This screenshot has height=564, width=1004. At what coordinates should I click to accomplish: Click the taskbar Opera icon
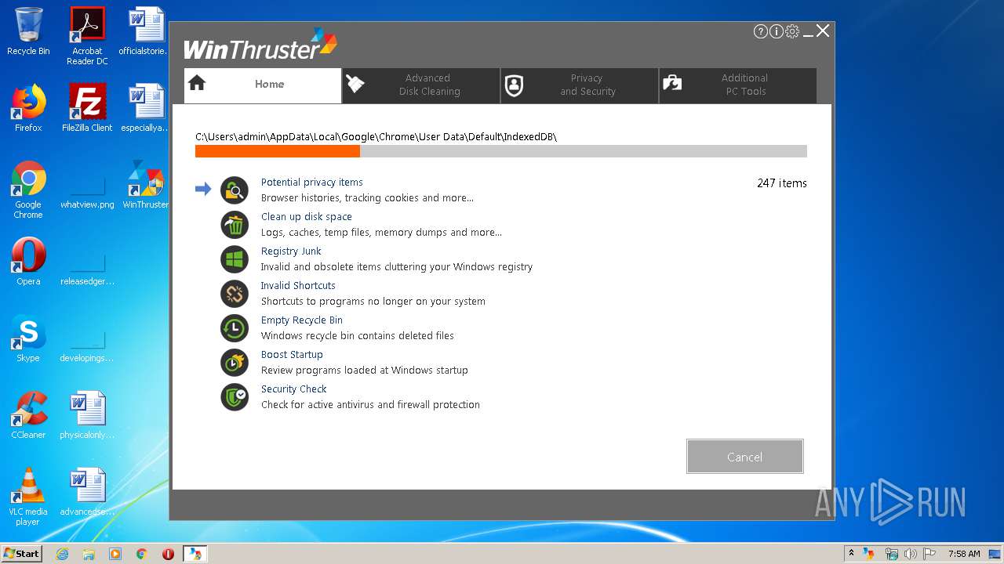[x=168, y=554]
